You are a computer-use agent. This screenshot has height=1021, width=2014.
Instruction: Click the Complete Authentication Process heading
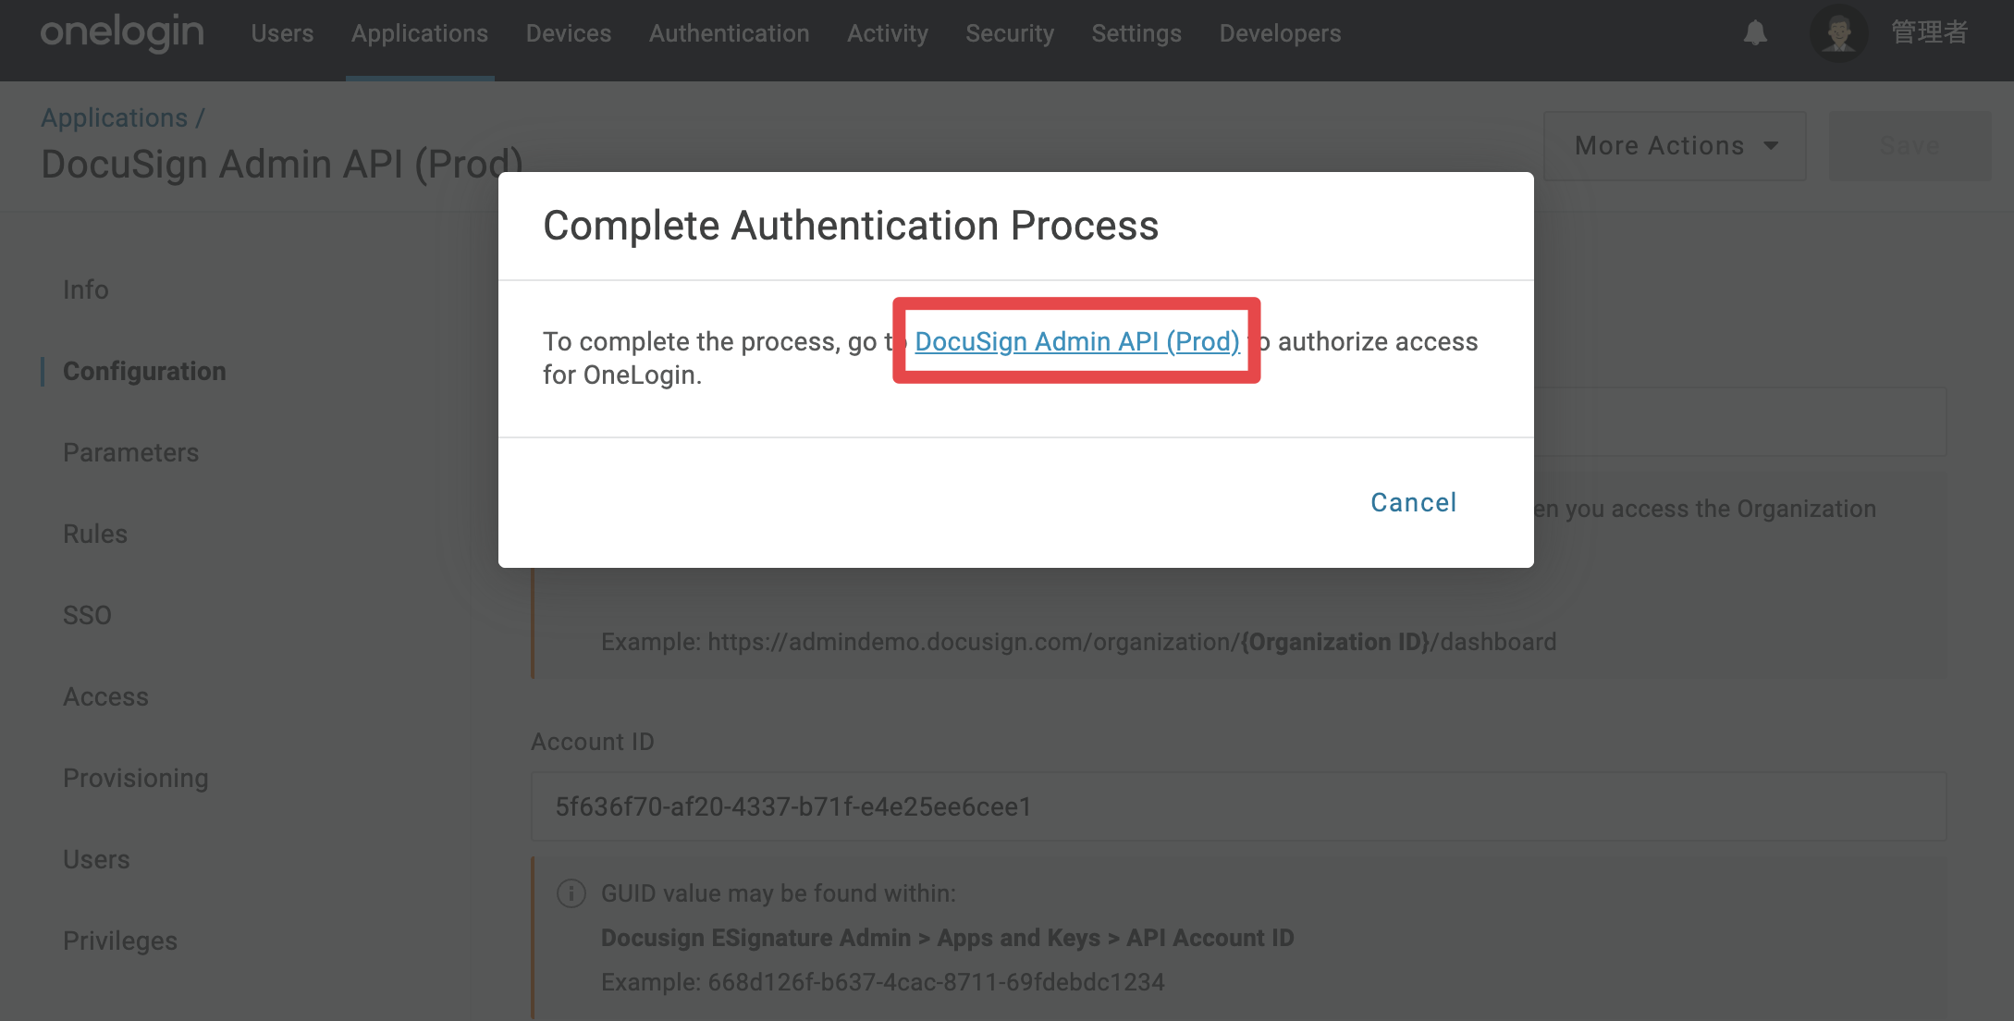[x=851, y=226]
